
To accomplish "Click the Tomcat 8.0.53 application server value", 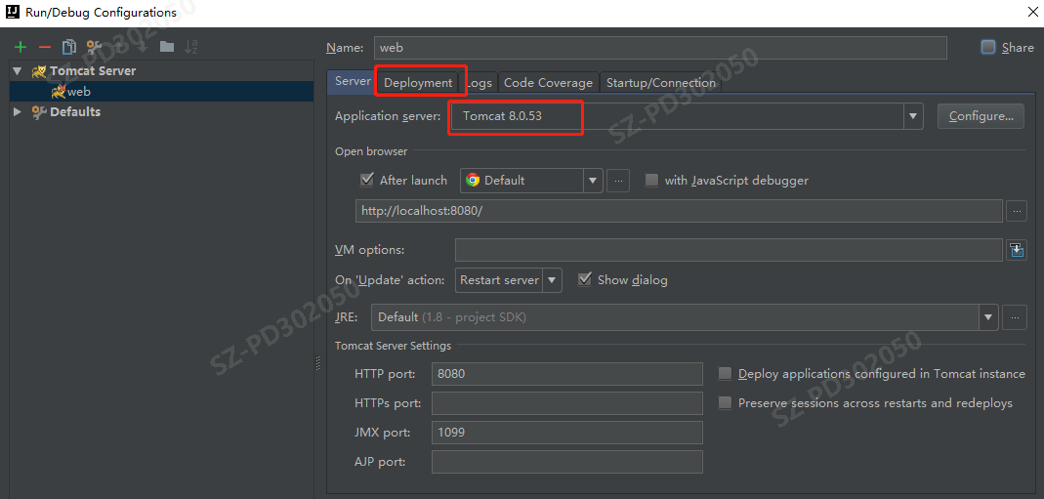I will (x=502, y=116).
